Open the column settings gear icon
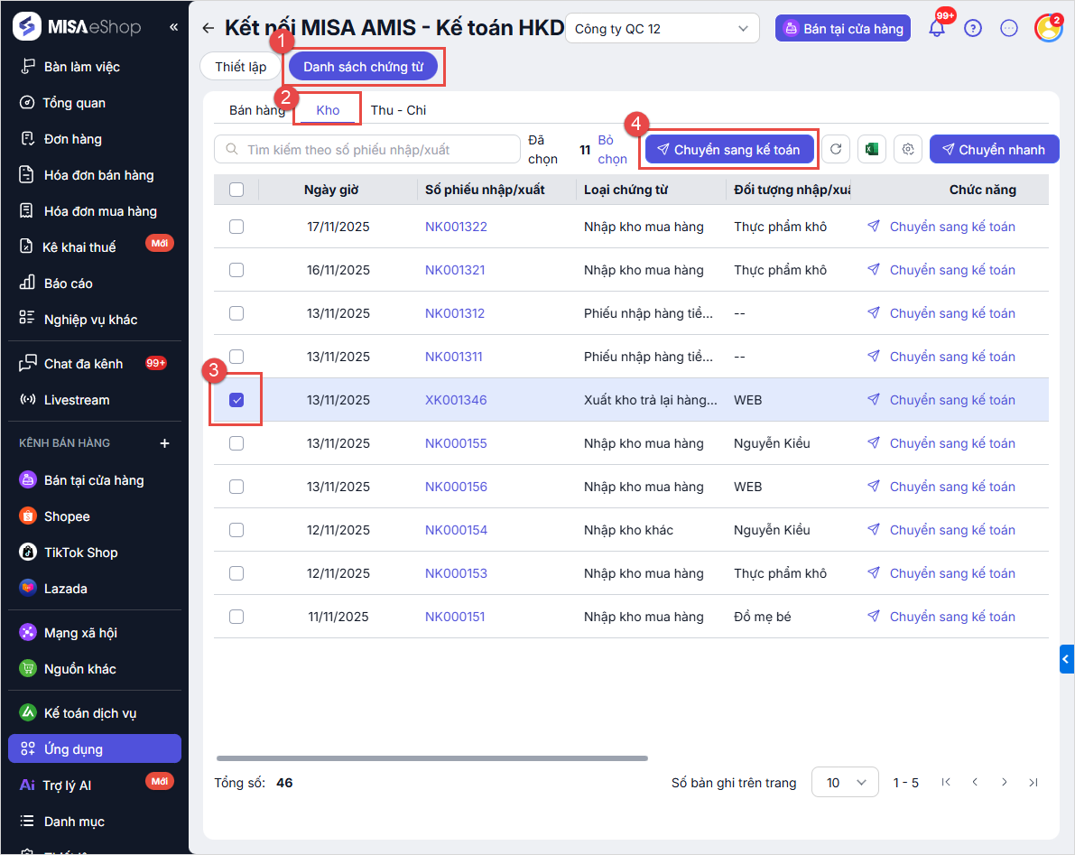Image resolution: width=1075 pixels, height=855 pixels. pos(909,150)
